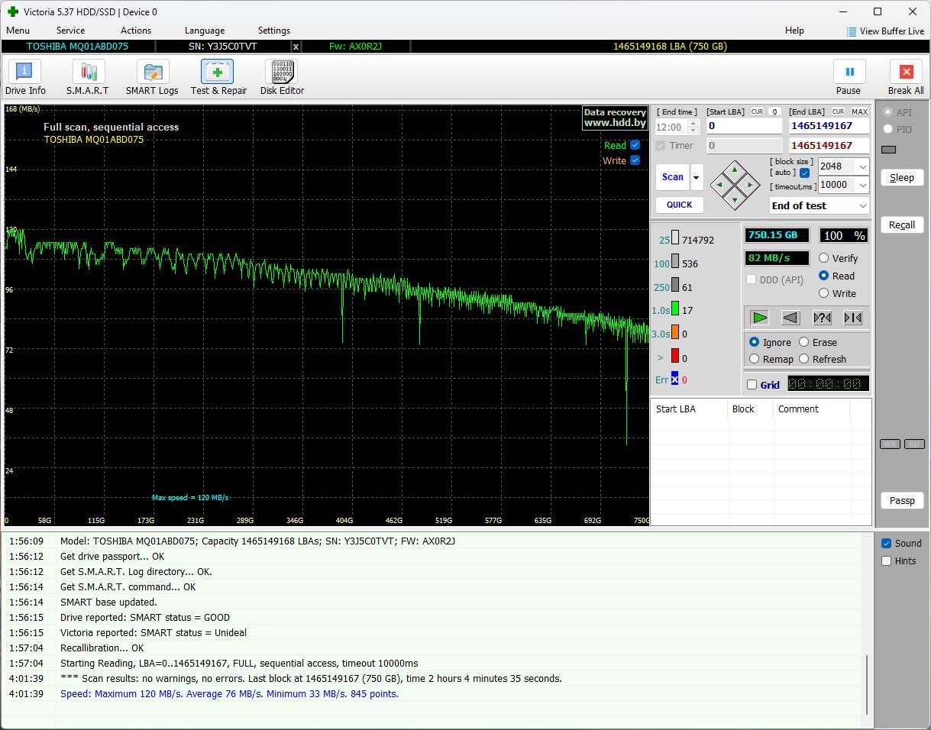The width and height of the screenshot is (931, 730).
Task: Click the green Victoria cross app icon
Action: pyautogui.click(x=12, y=11)
